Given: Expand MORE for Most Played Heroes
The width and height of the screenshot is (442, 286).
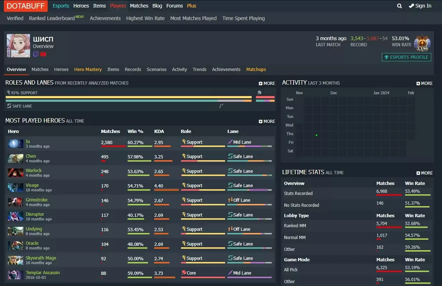Looking at the screenshot, I should click(267, 121).
